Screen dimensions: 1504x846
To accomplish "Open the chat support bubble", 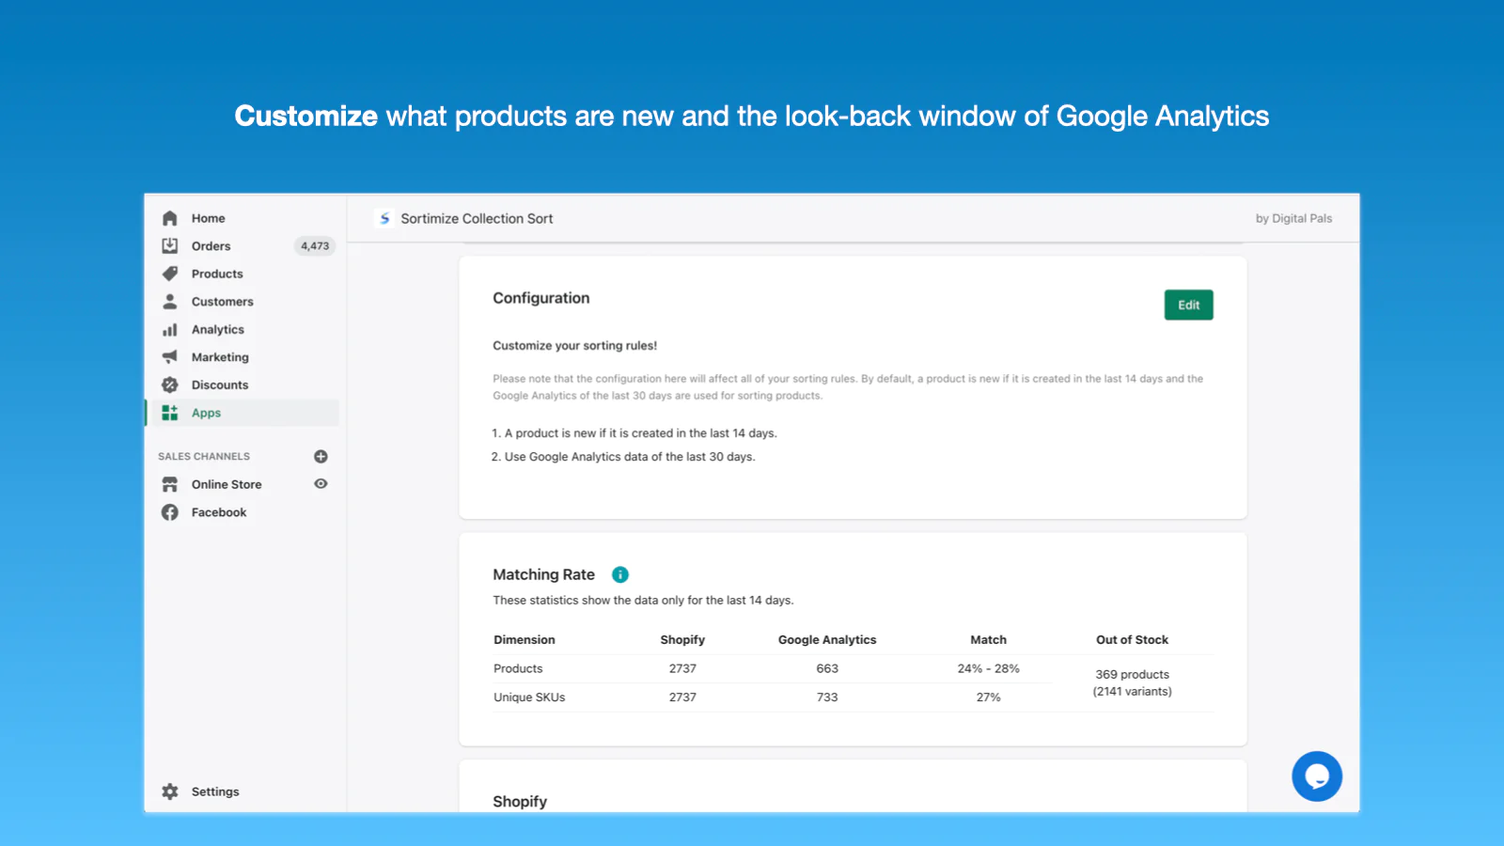I will pyautogui.click(x=1316, y=776).
